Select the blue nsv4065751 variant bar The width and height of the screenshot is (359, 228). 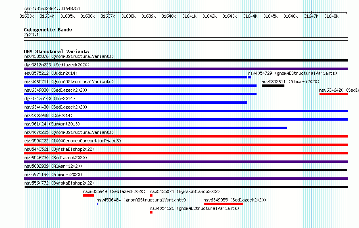pos(140,86)
